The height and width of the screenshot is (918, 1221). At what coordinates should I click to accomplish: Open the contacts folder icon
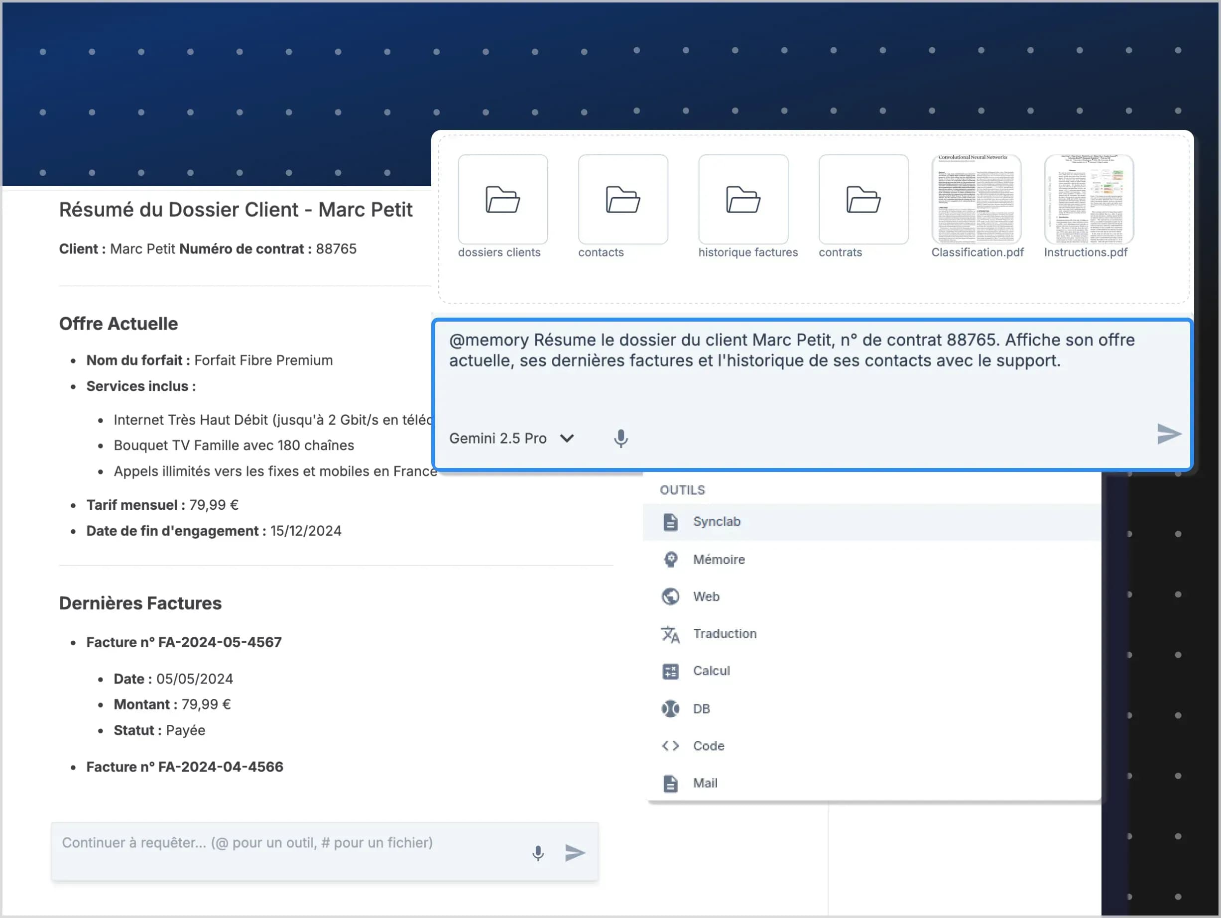click(x=622, y=200)
